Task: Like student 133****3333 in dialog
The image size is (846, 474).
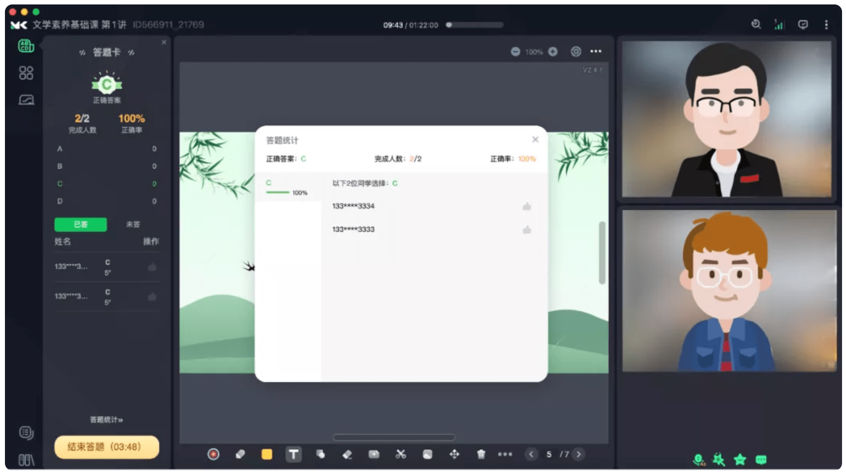Action: point(527,230)
